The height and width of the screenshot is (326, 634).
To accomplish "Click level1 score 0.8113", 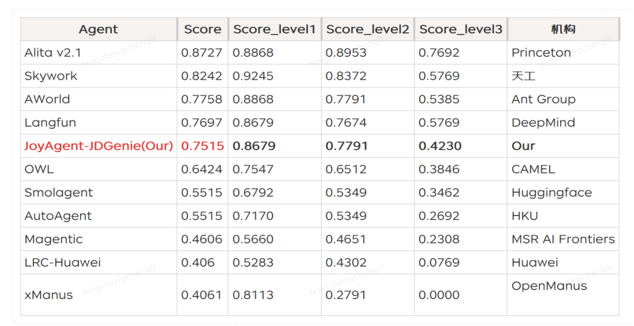I will click(x=252, y=295).
